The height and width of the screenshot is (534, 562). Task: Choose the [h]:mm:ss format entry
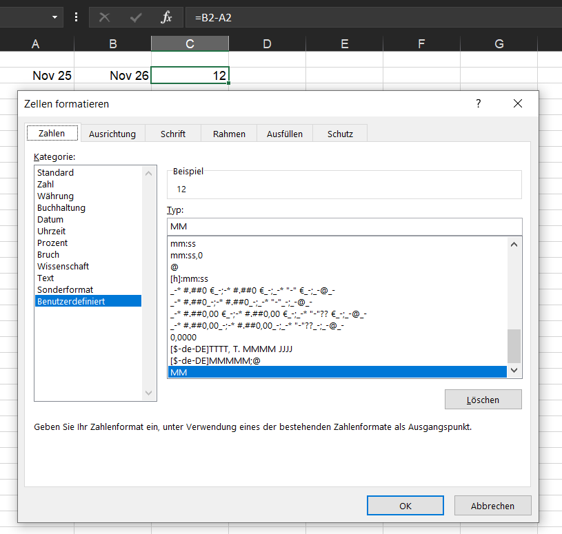[337, 278]
